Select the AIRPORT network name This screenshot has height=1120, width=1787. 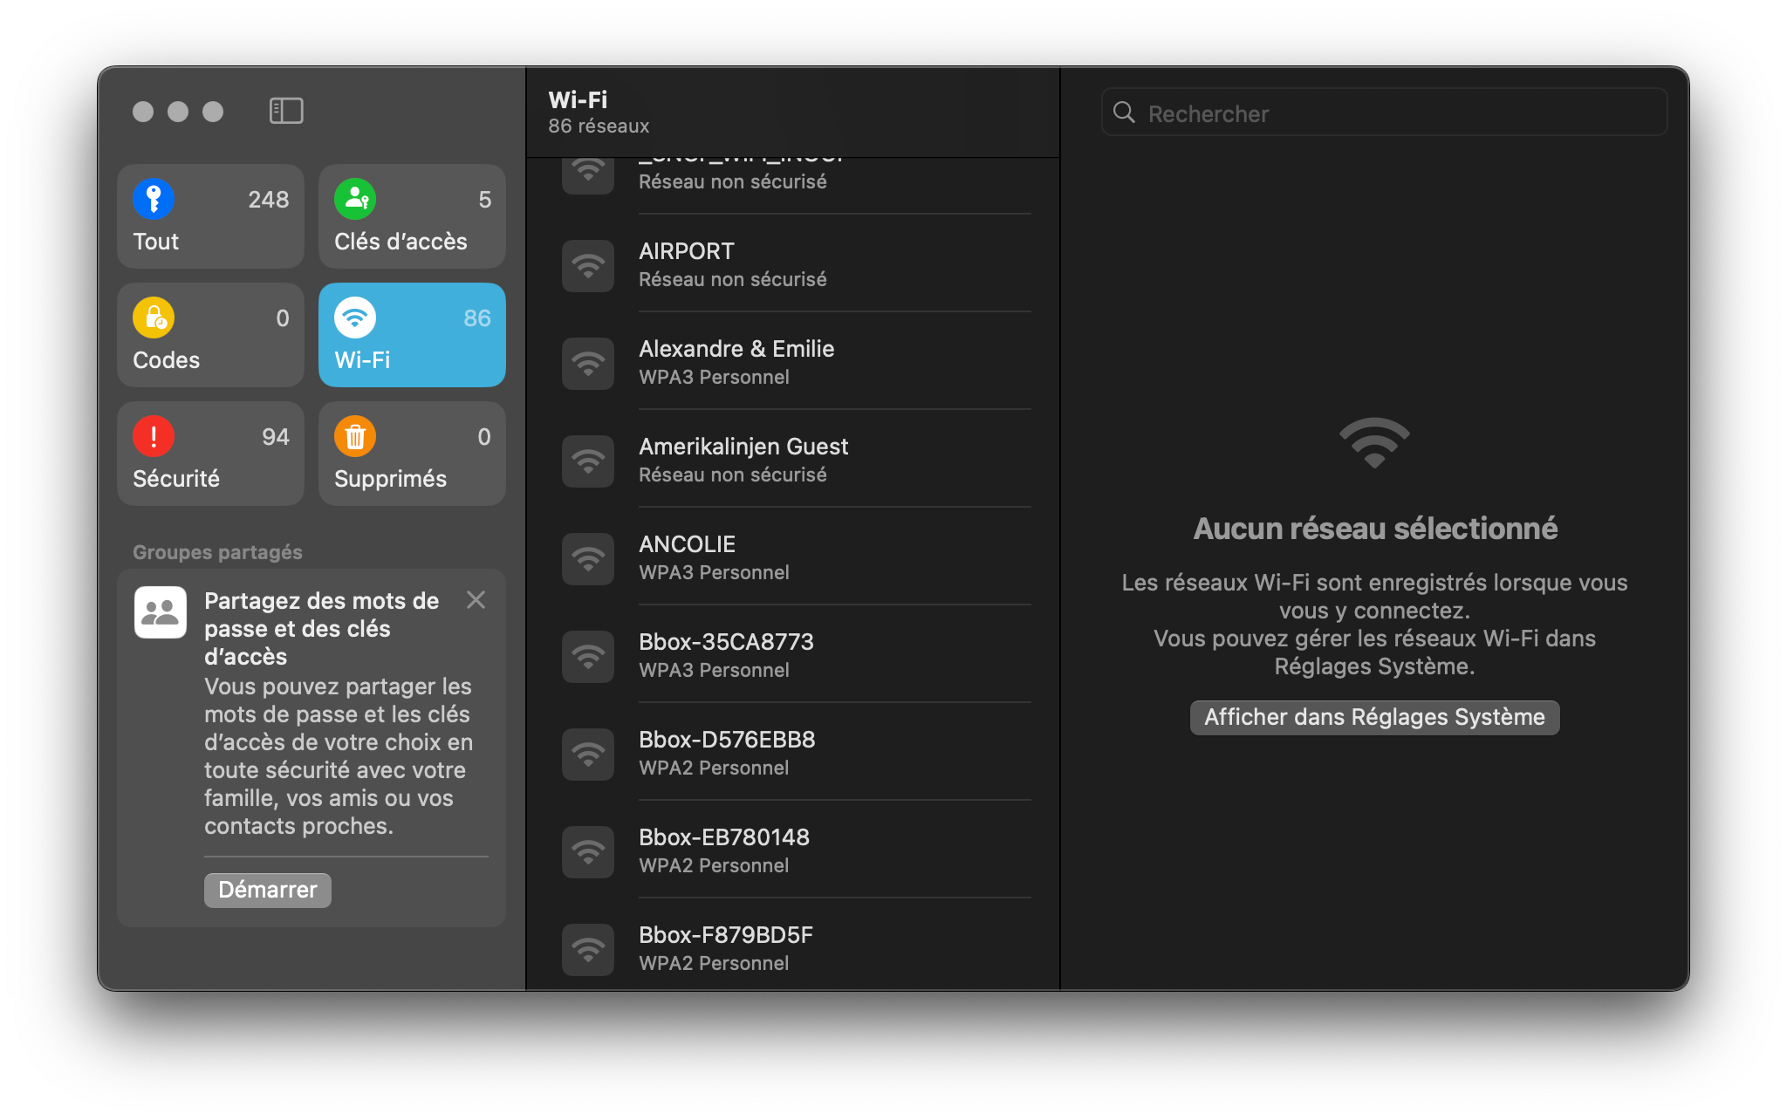[x=686, y=251]
